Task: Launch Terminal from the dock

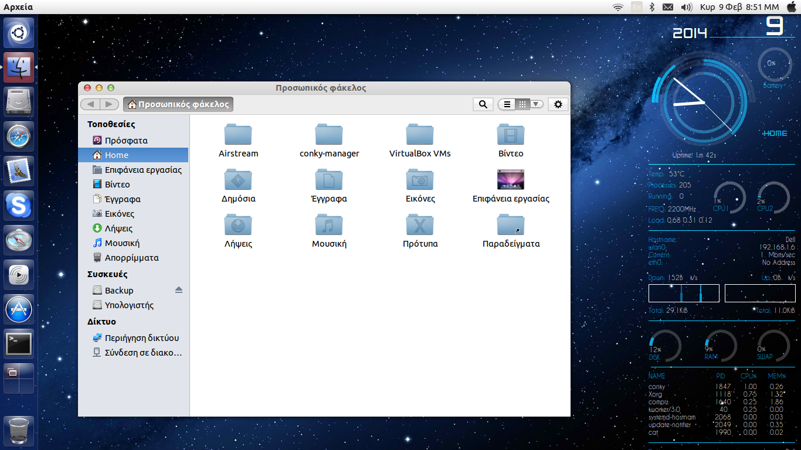Action: (19, 343)
